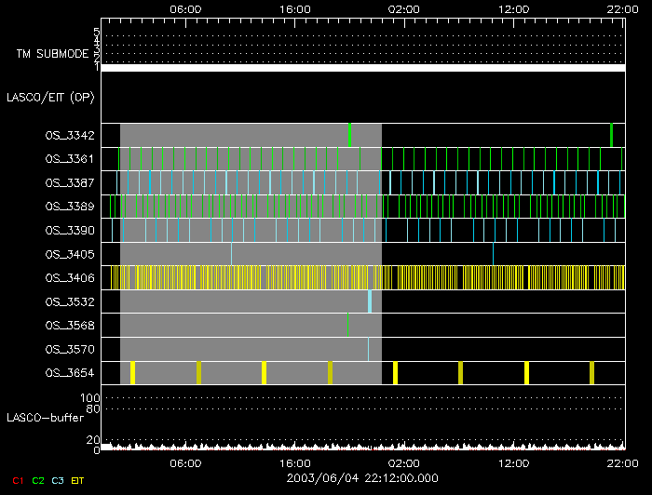Click the C3 legend label
Screen dimensions: 652x495
60,480
